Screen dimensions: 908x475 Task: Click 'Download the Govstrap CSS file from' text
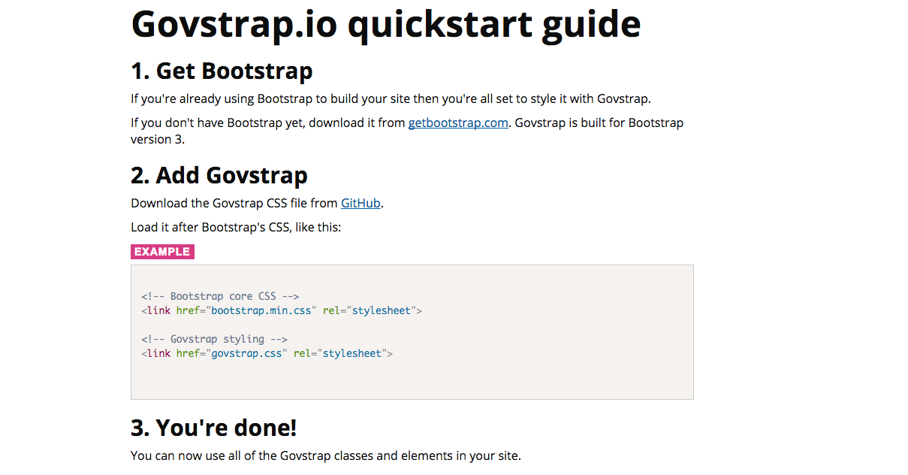pos(234,203)
